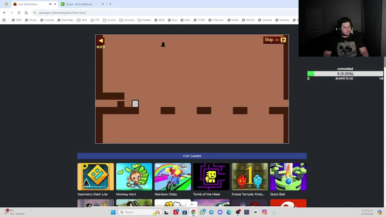
Task: Click the TOP GAMES header bar
Action: tap(192, 156)
